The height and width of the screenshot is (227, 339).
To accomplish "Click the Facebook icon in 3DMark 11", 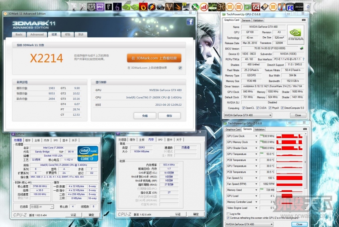I will (190, 22).
